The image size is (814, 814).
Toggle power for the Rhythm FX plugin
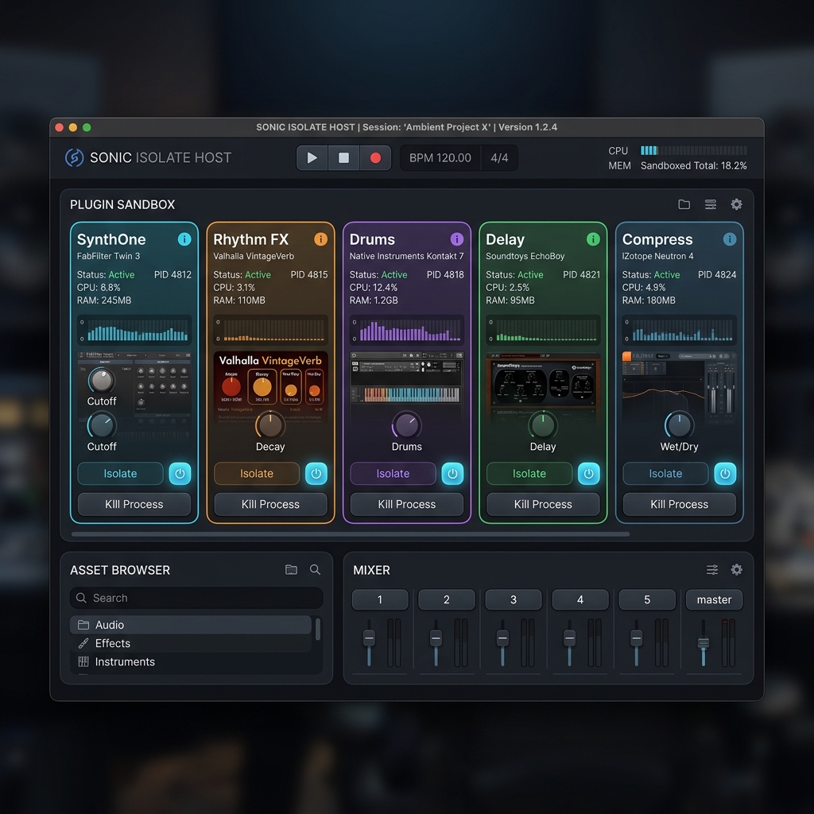[316, 474]
